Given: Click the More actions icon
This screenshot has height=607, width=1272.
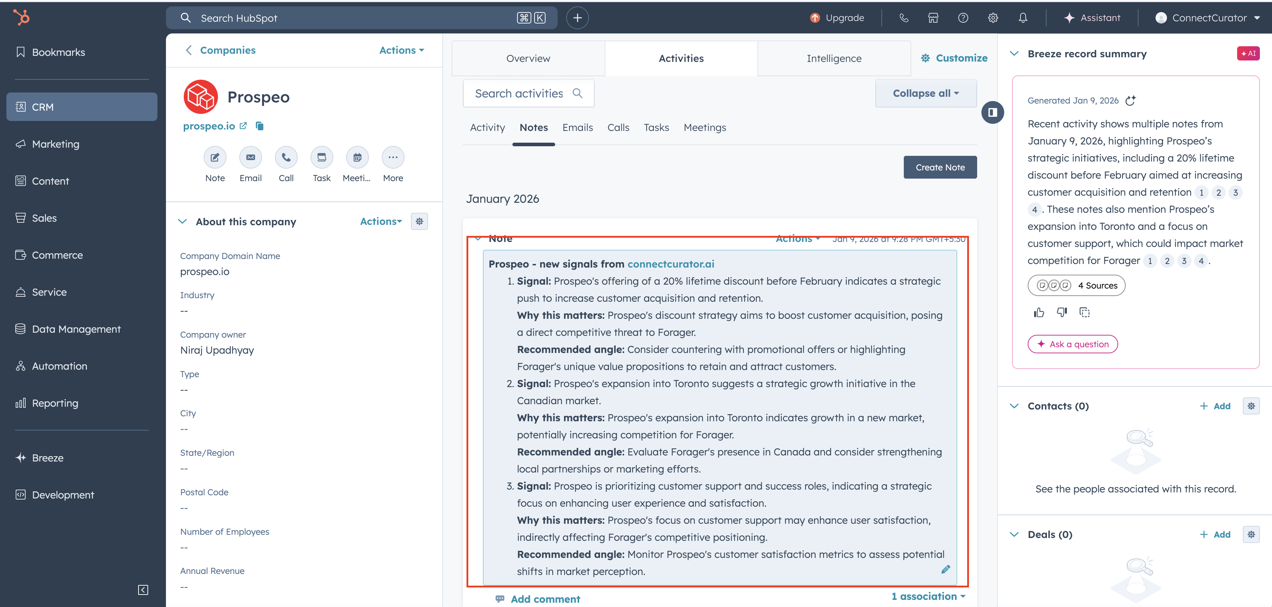Looking at the screenshot, I should tap(392, 157).
